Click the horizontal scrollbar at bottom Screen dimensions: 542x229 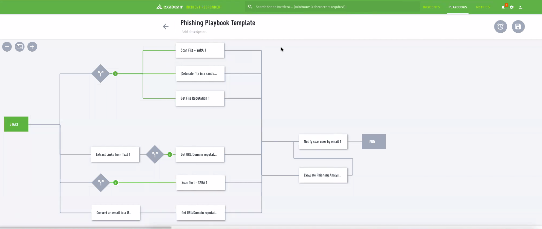86,227
